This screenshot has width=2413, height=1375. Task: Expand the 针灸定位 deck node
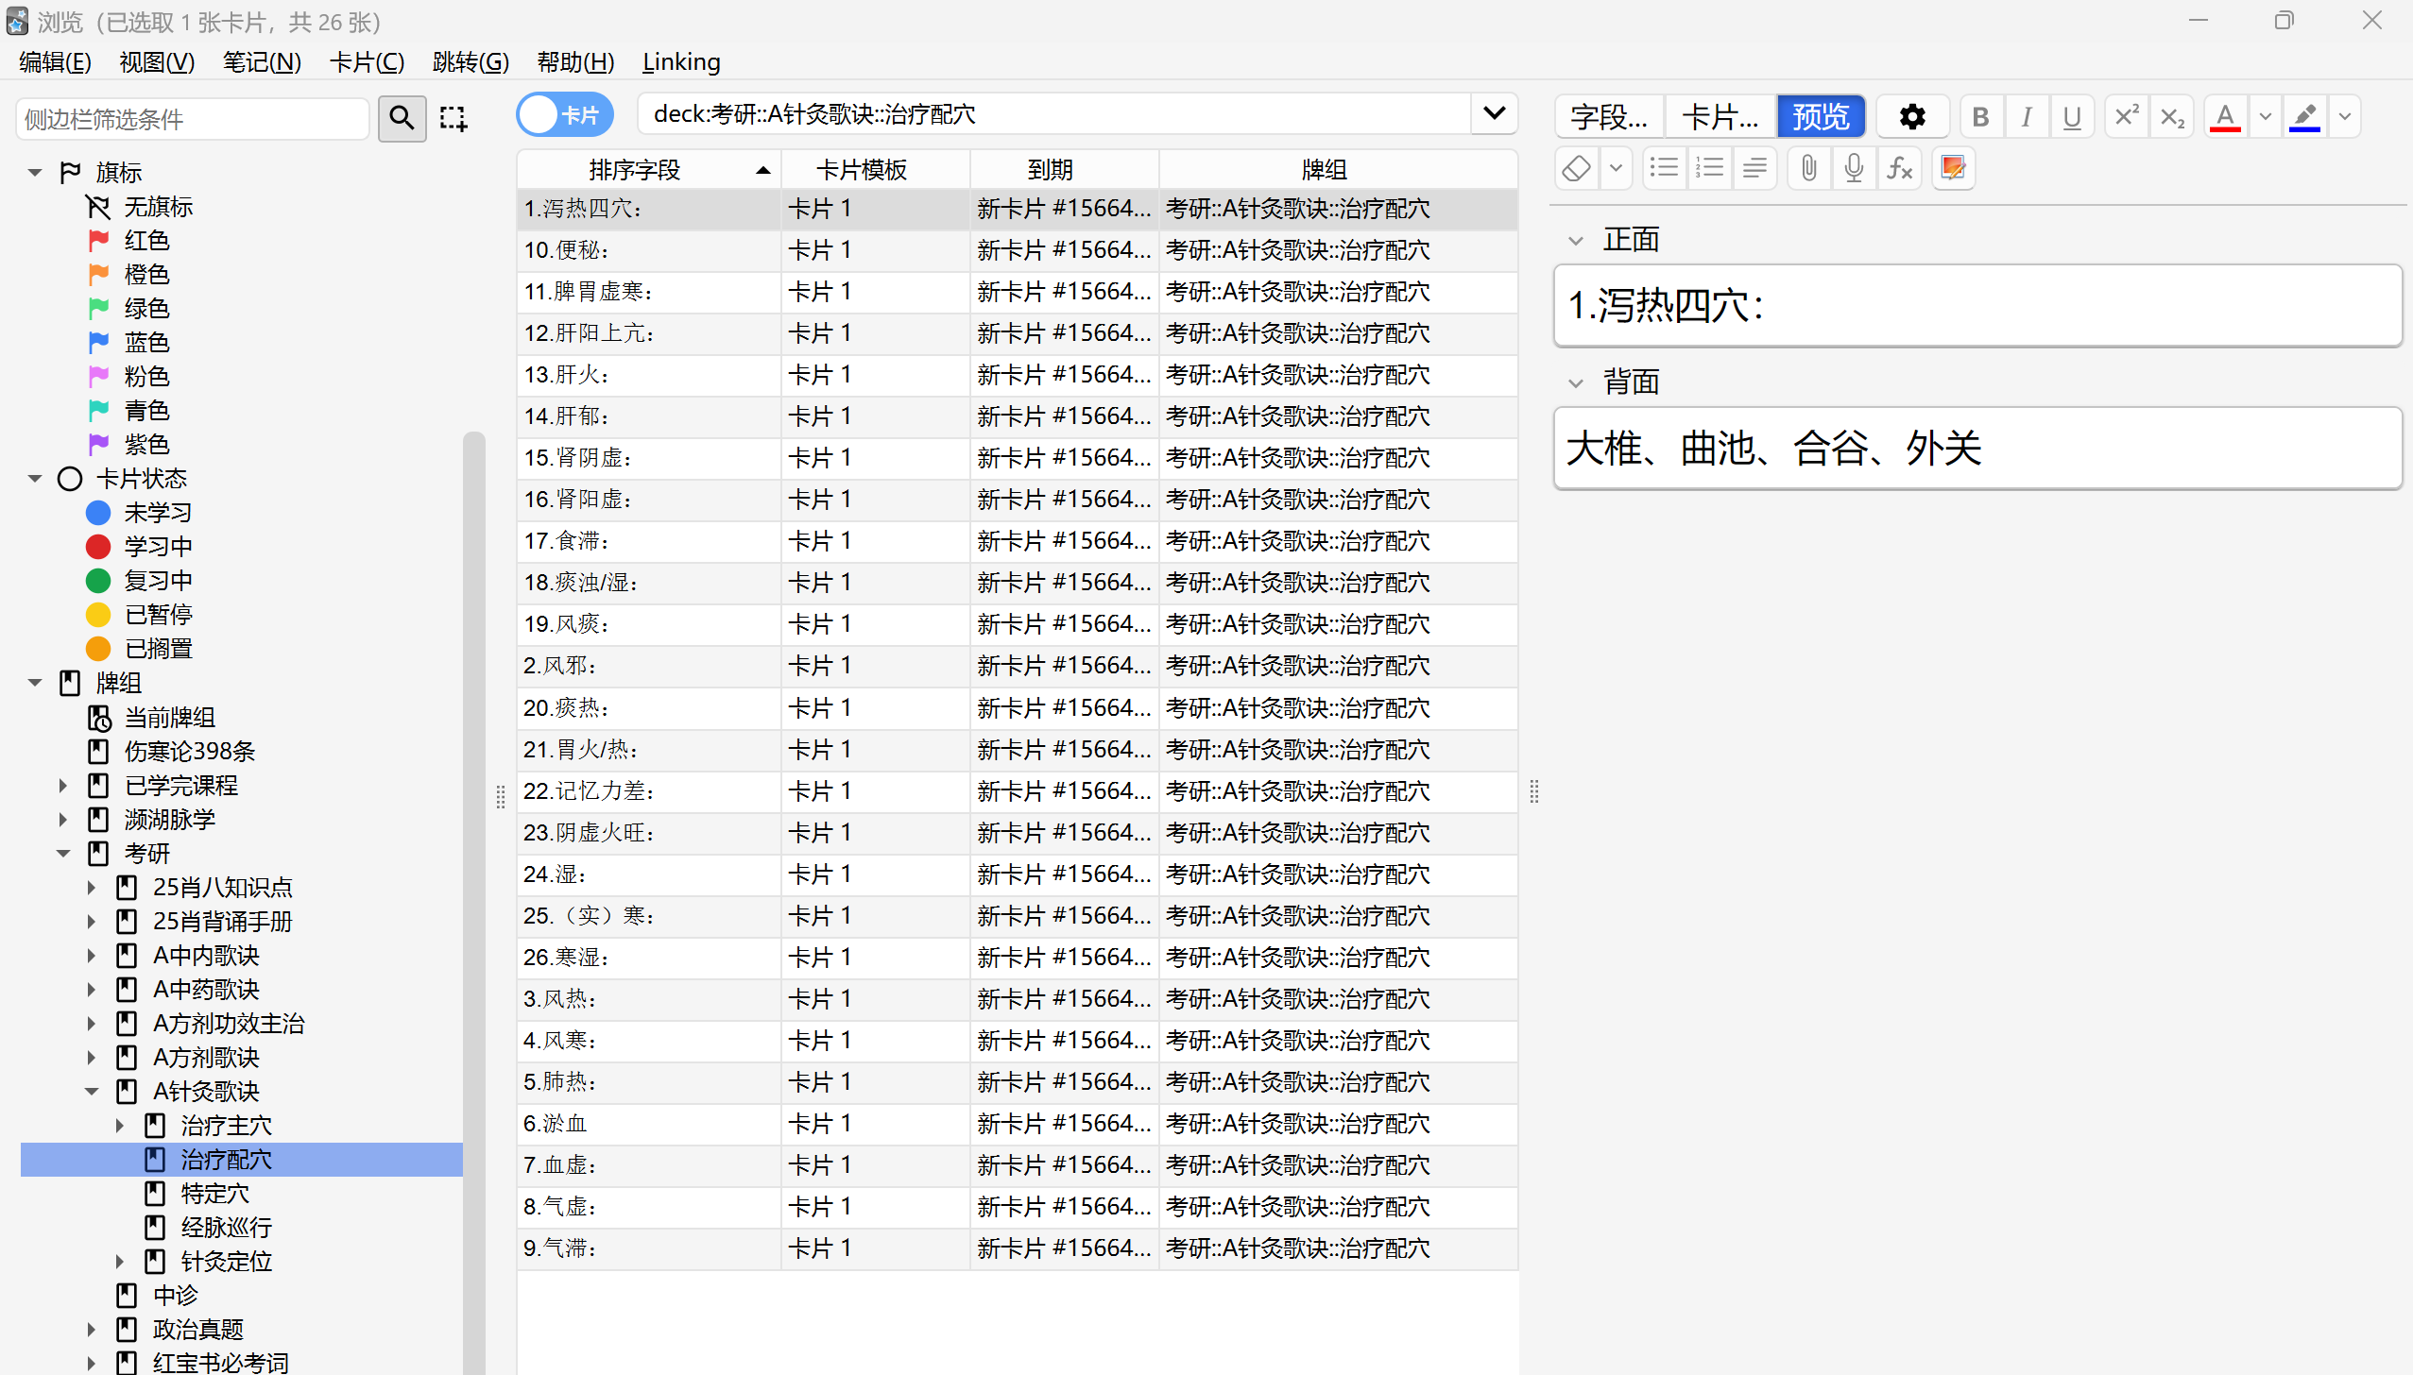tap(120, 1262)
